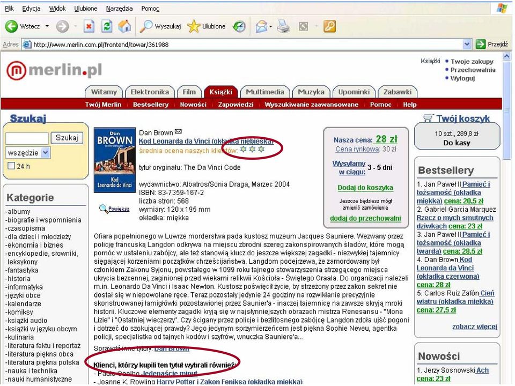Screen dimensions: 515x386
Task: Click the average rating stars
Action: pyautogui.click(x=252, y=150)
